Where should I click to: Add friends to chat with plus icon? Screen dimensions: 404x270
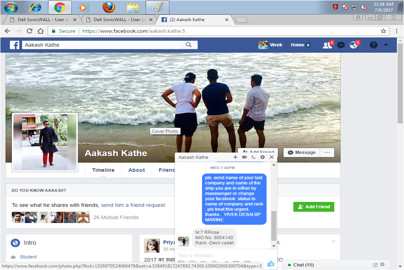coord(235,157)
